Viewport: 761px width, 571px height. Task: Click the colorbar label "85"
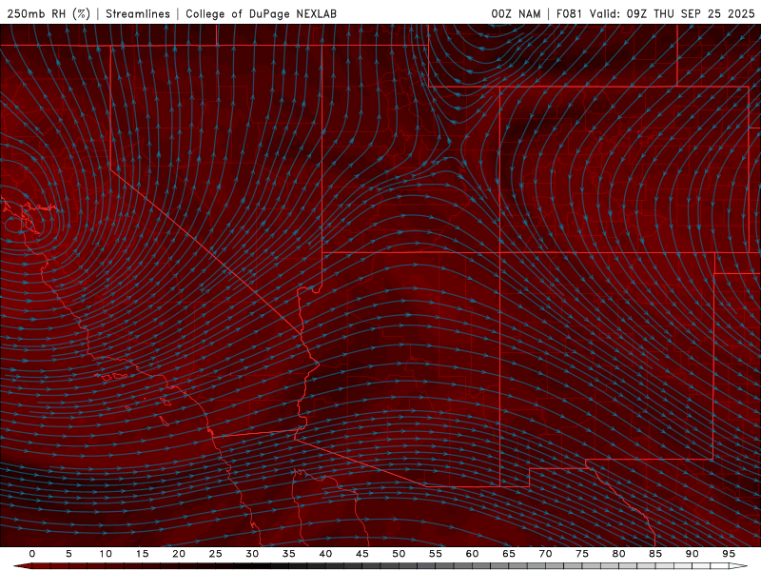tap(655, 554)
